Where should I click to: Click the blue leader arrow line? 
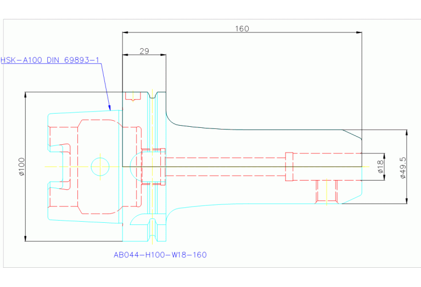(x=106, y=86)
